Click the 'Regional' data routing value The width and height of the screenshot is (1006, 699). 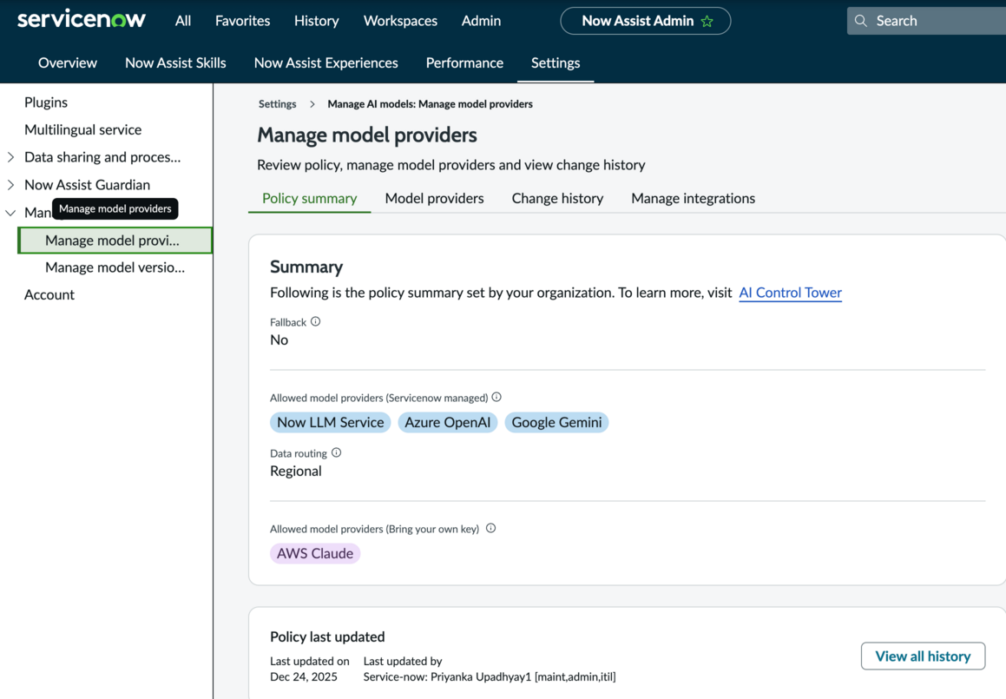point(296,471)
